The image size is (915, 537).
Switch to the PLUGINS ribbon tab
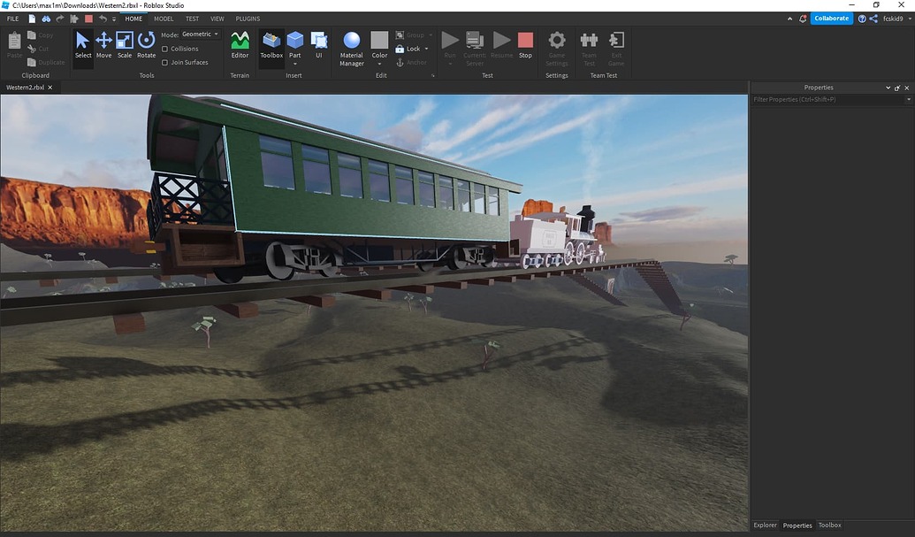pos(248,19)
